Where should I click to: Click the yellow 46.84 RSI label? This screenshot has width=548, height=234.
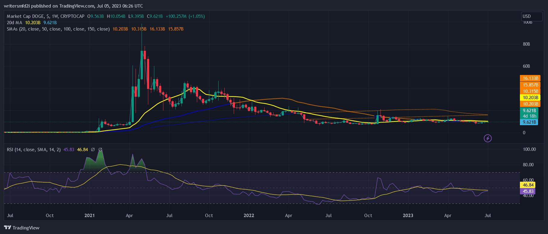click(528, 185)
